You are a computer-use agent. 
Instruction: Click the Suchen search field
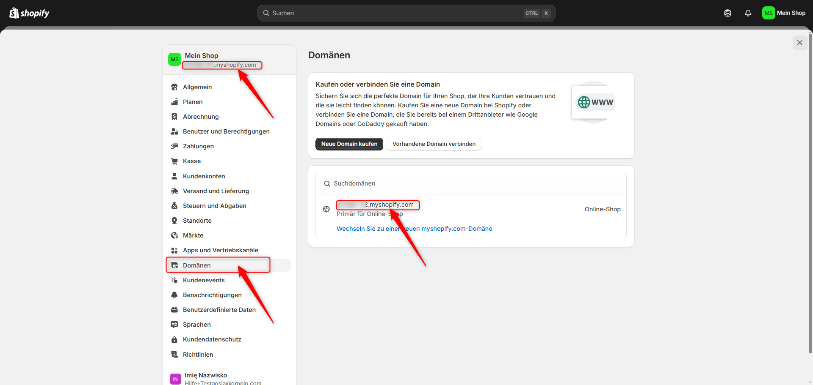(406, 13)
